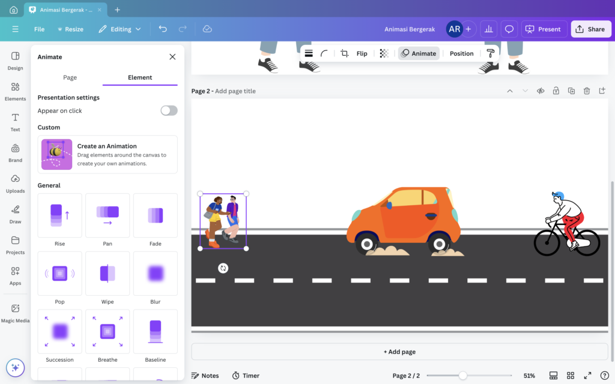Image resolution: width=615 pixels, height=384 pixels.
Task: Open the Position panel
Action: pos(461,53)
